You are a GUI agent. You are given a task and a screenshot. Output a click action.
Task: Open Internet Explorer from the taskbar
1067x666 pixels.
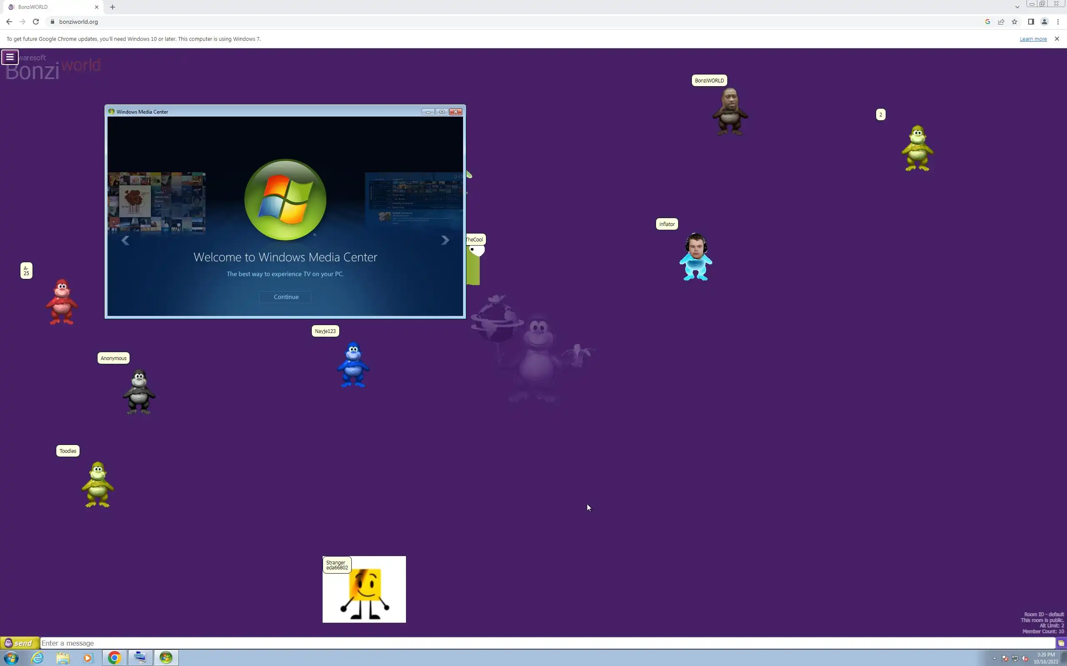pos(38,658)
